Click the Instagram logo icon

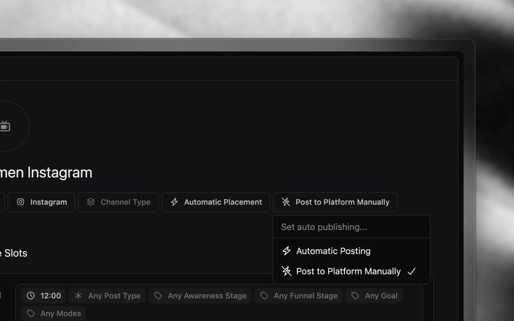(x=21, y=202)
